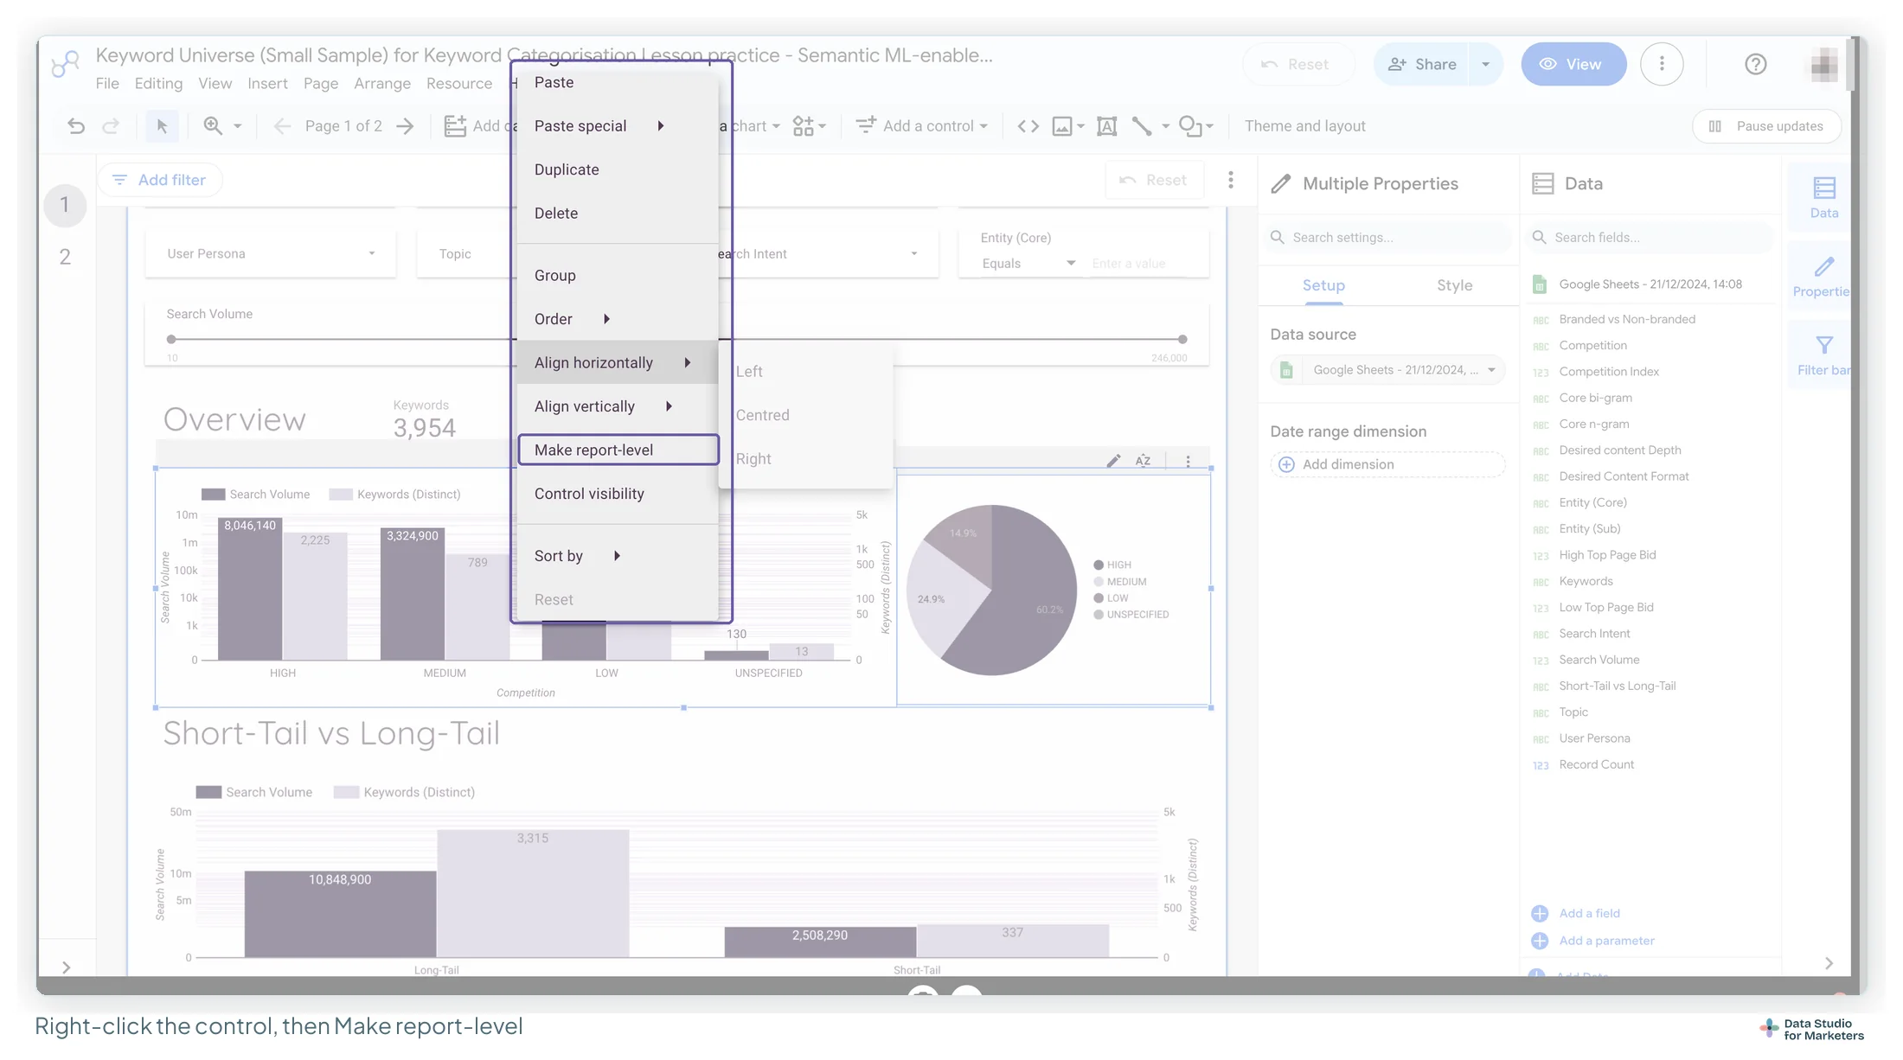Open the Filter bar side panel icon
This screenshot has width=1903, height=1060.
[1823, 355]
